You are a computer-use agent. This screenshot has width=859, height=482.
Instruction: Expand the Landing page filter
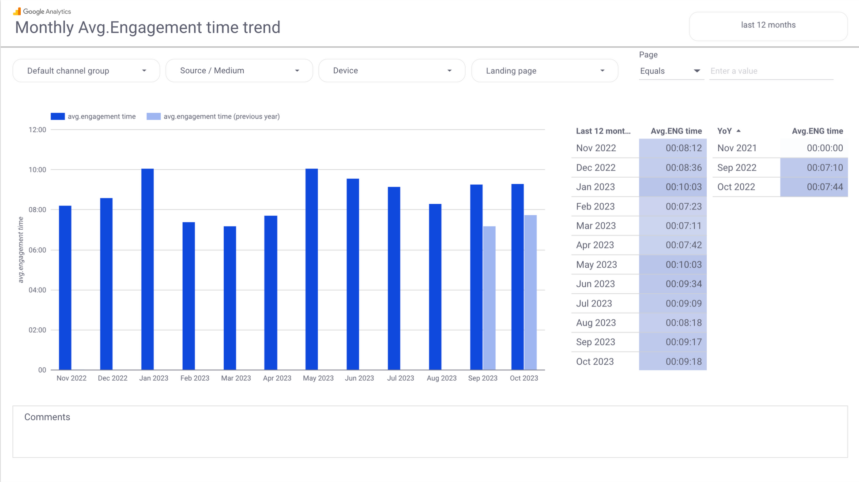[545, 71]
